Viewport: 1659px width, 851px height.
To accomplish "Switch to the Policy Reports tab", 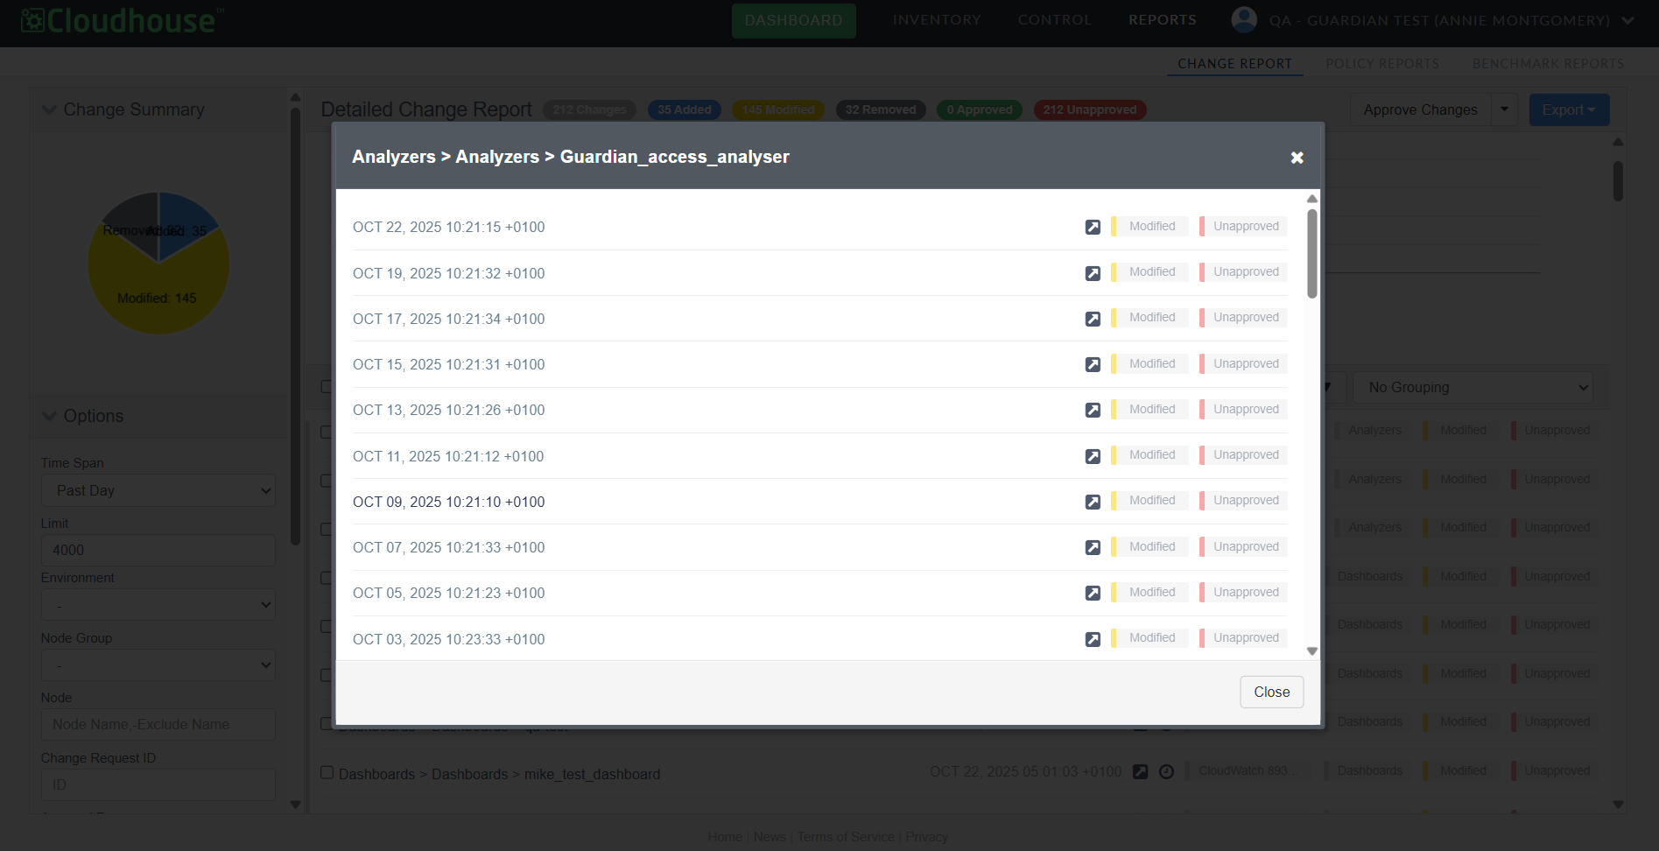I will coord(1381,64).
